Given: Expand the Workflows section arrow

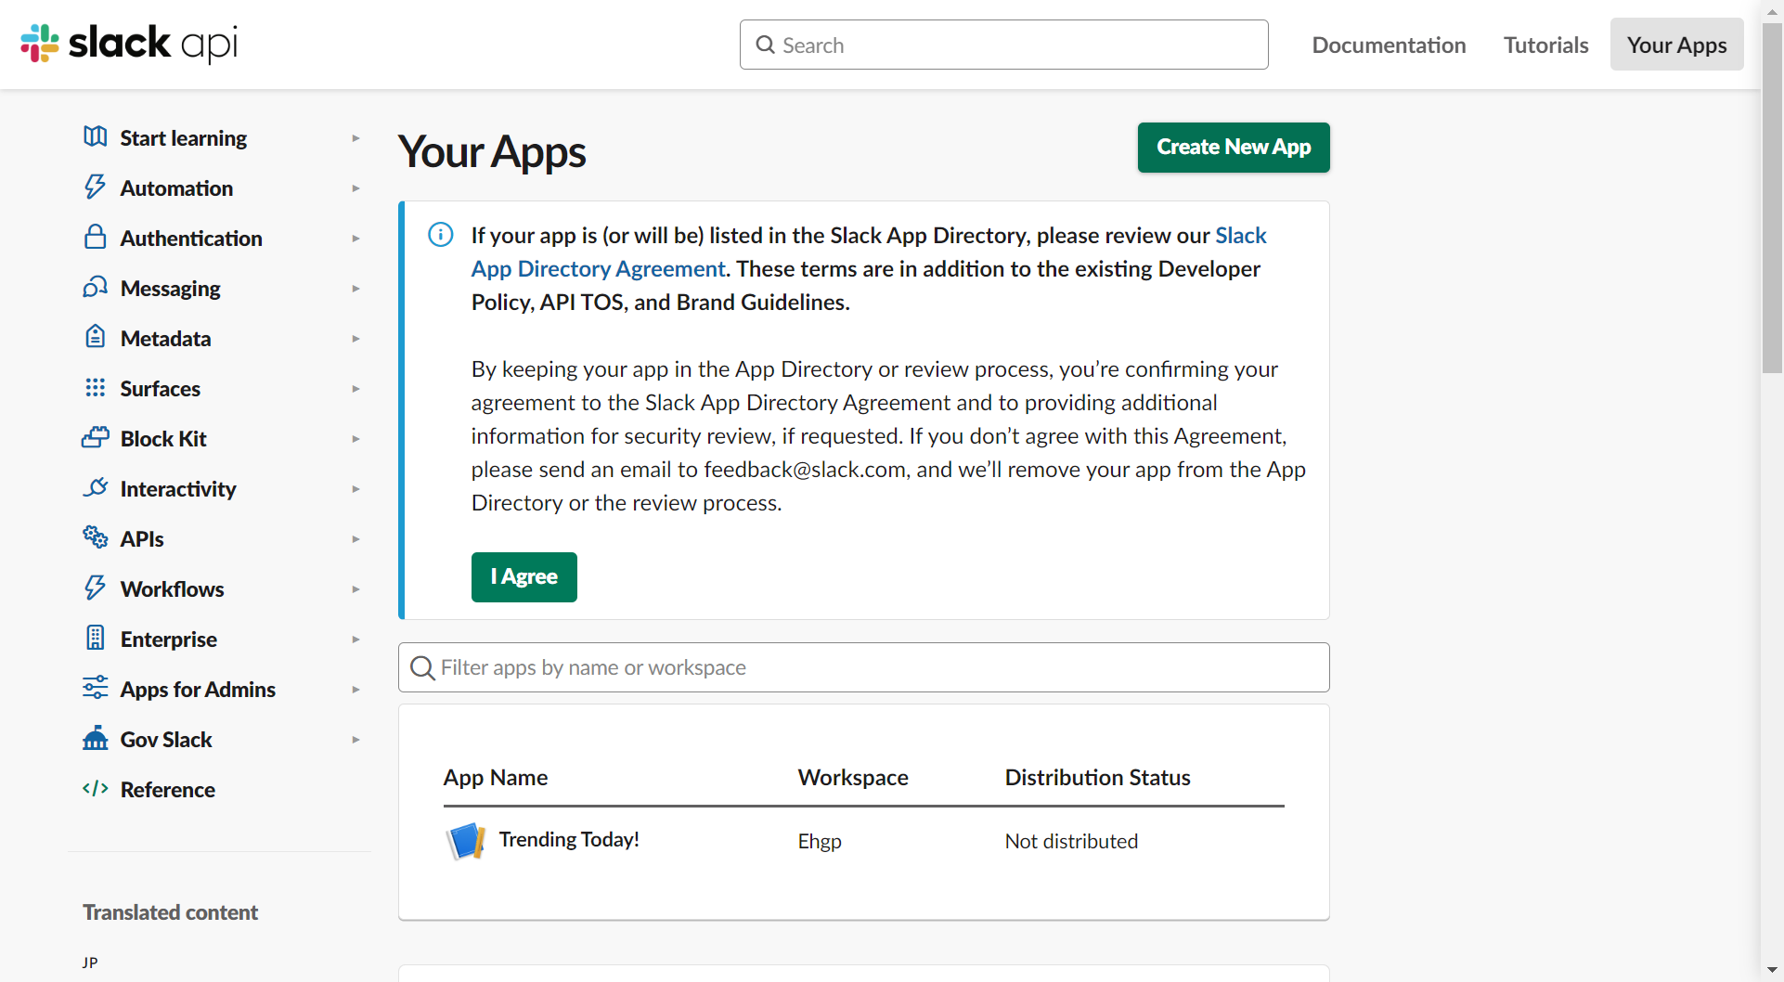Looking at the screenshot, I should (x=356, y=589).
